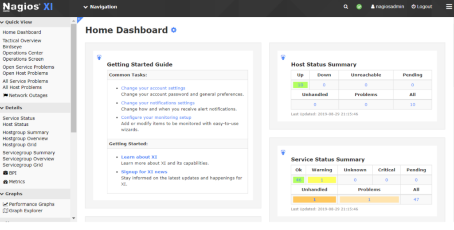Click the All services count 47
Screen dimensions: 454x230
416,199
